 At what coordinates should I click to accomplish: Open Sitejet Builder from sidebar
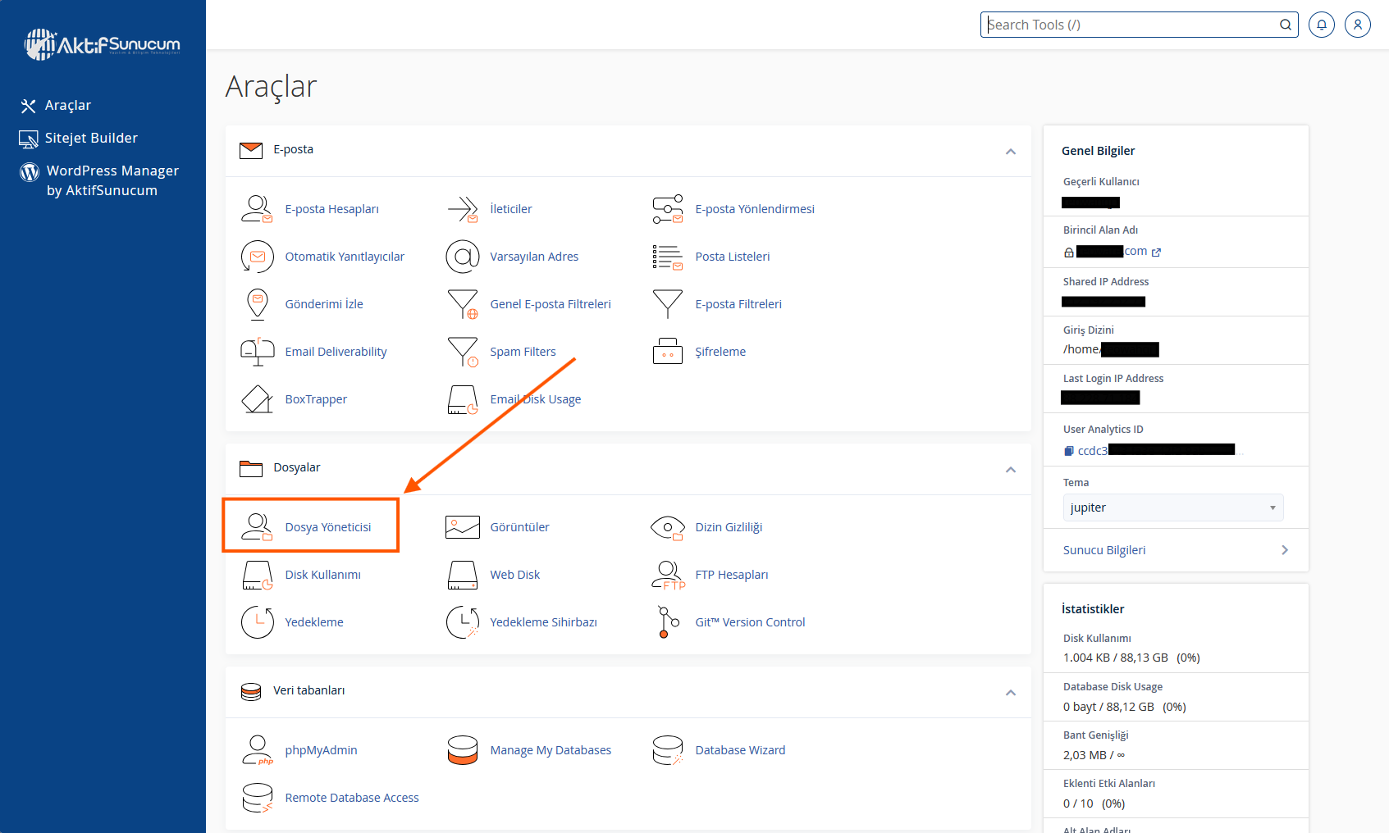coord(90,138)
